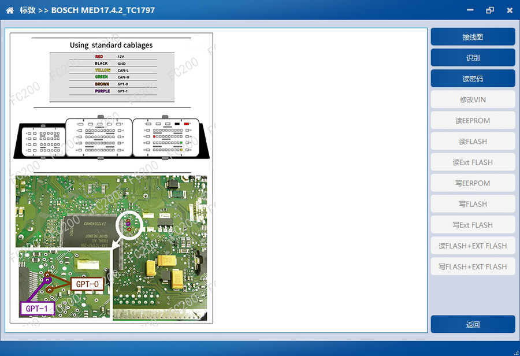Click the BLACK GND row in cable table
Image resolution: width=520 pixels, height=356 pixels.
[x=113, y=64]
